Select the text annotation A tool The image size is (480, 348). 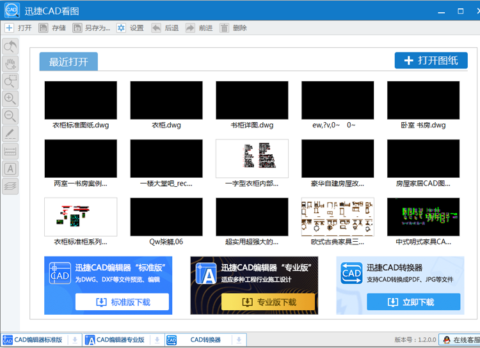(x=10, y=169)
